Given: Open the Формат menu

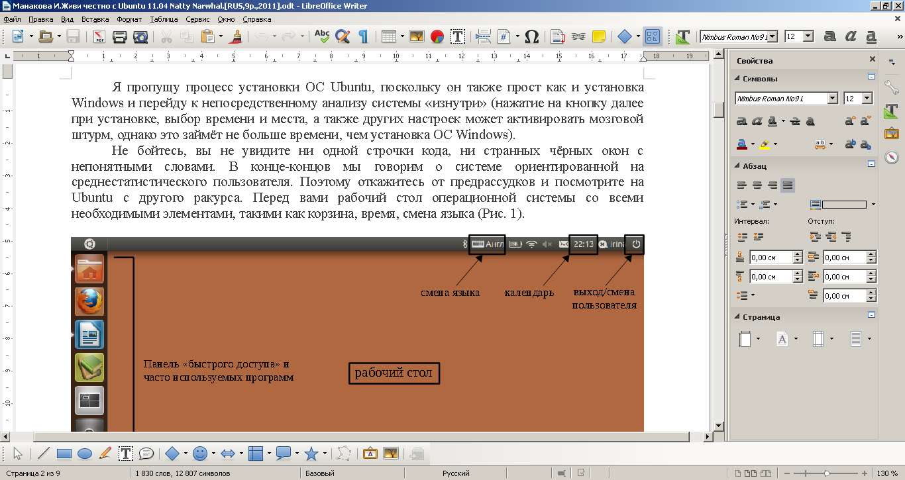Looking at the screenshot, I should pyautogui.click(x=129, y=19).
